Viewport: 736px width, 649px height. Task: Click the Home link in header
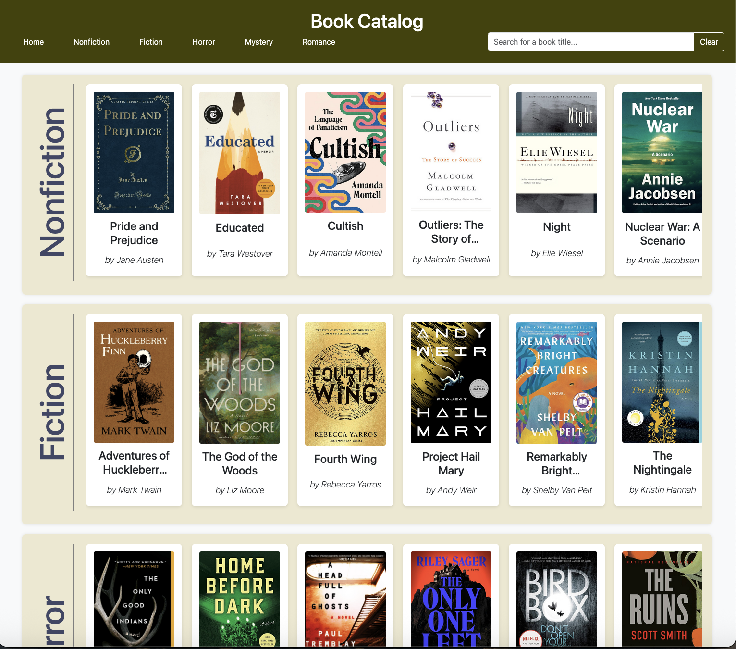pyautogui.click(x=33, y=42)
